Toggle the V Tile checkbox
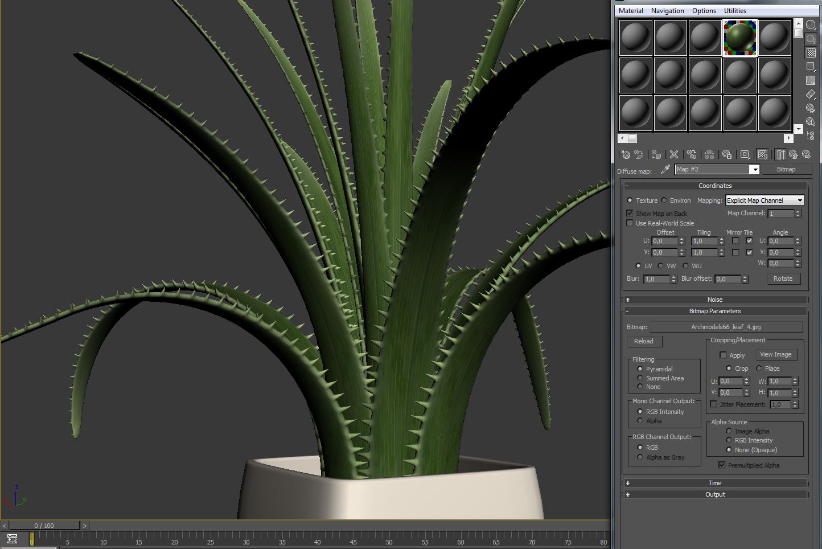The height and width of the screenshot is (549, 822). 749,252
